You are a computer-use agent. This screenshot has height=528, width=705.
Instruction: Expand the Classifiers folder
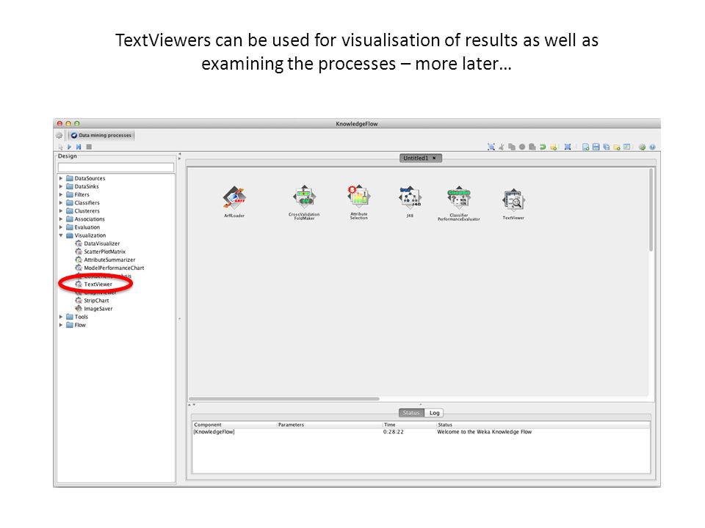point(61,202)
